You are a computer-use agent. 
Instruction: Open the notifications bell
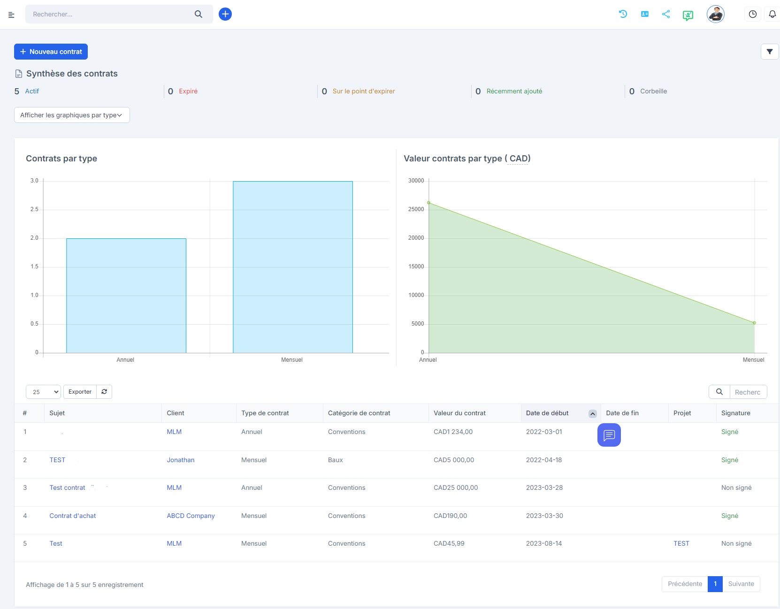coord(772,14)
